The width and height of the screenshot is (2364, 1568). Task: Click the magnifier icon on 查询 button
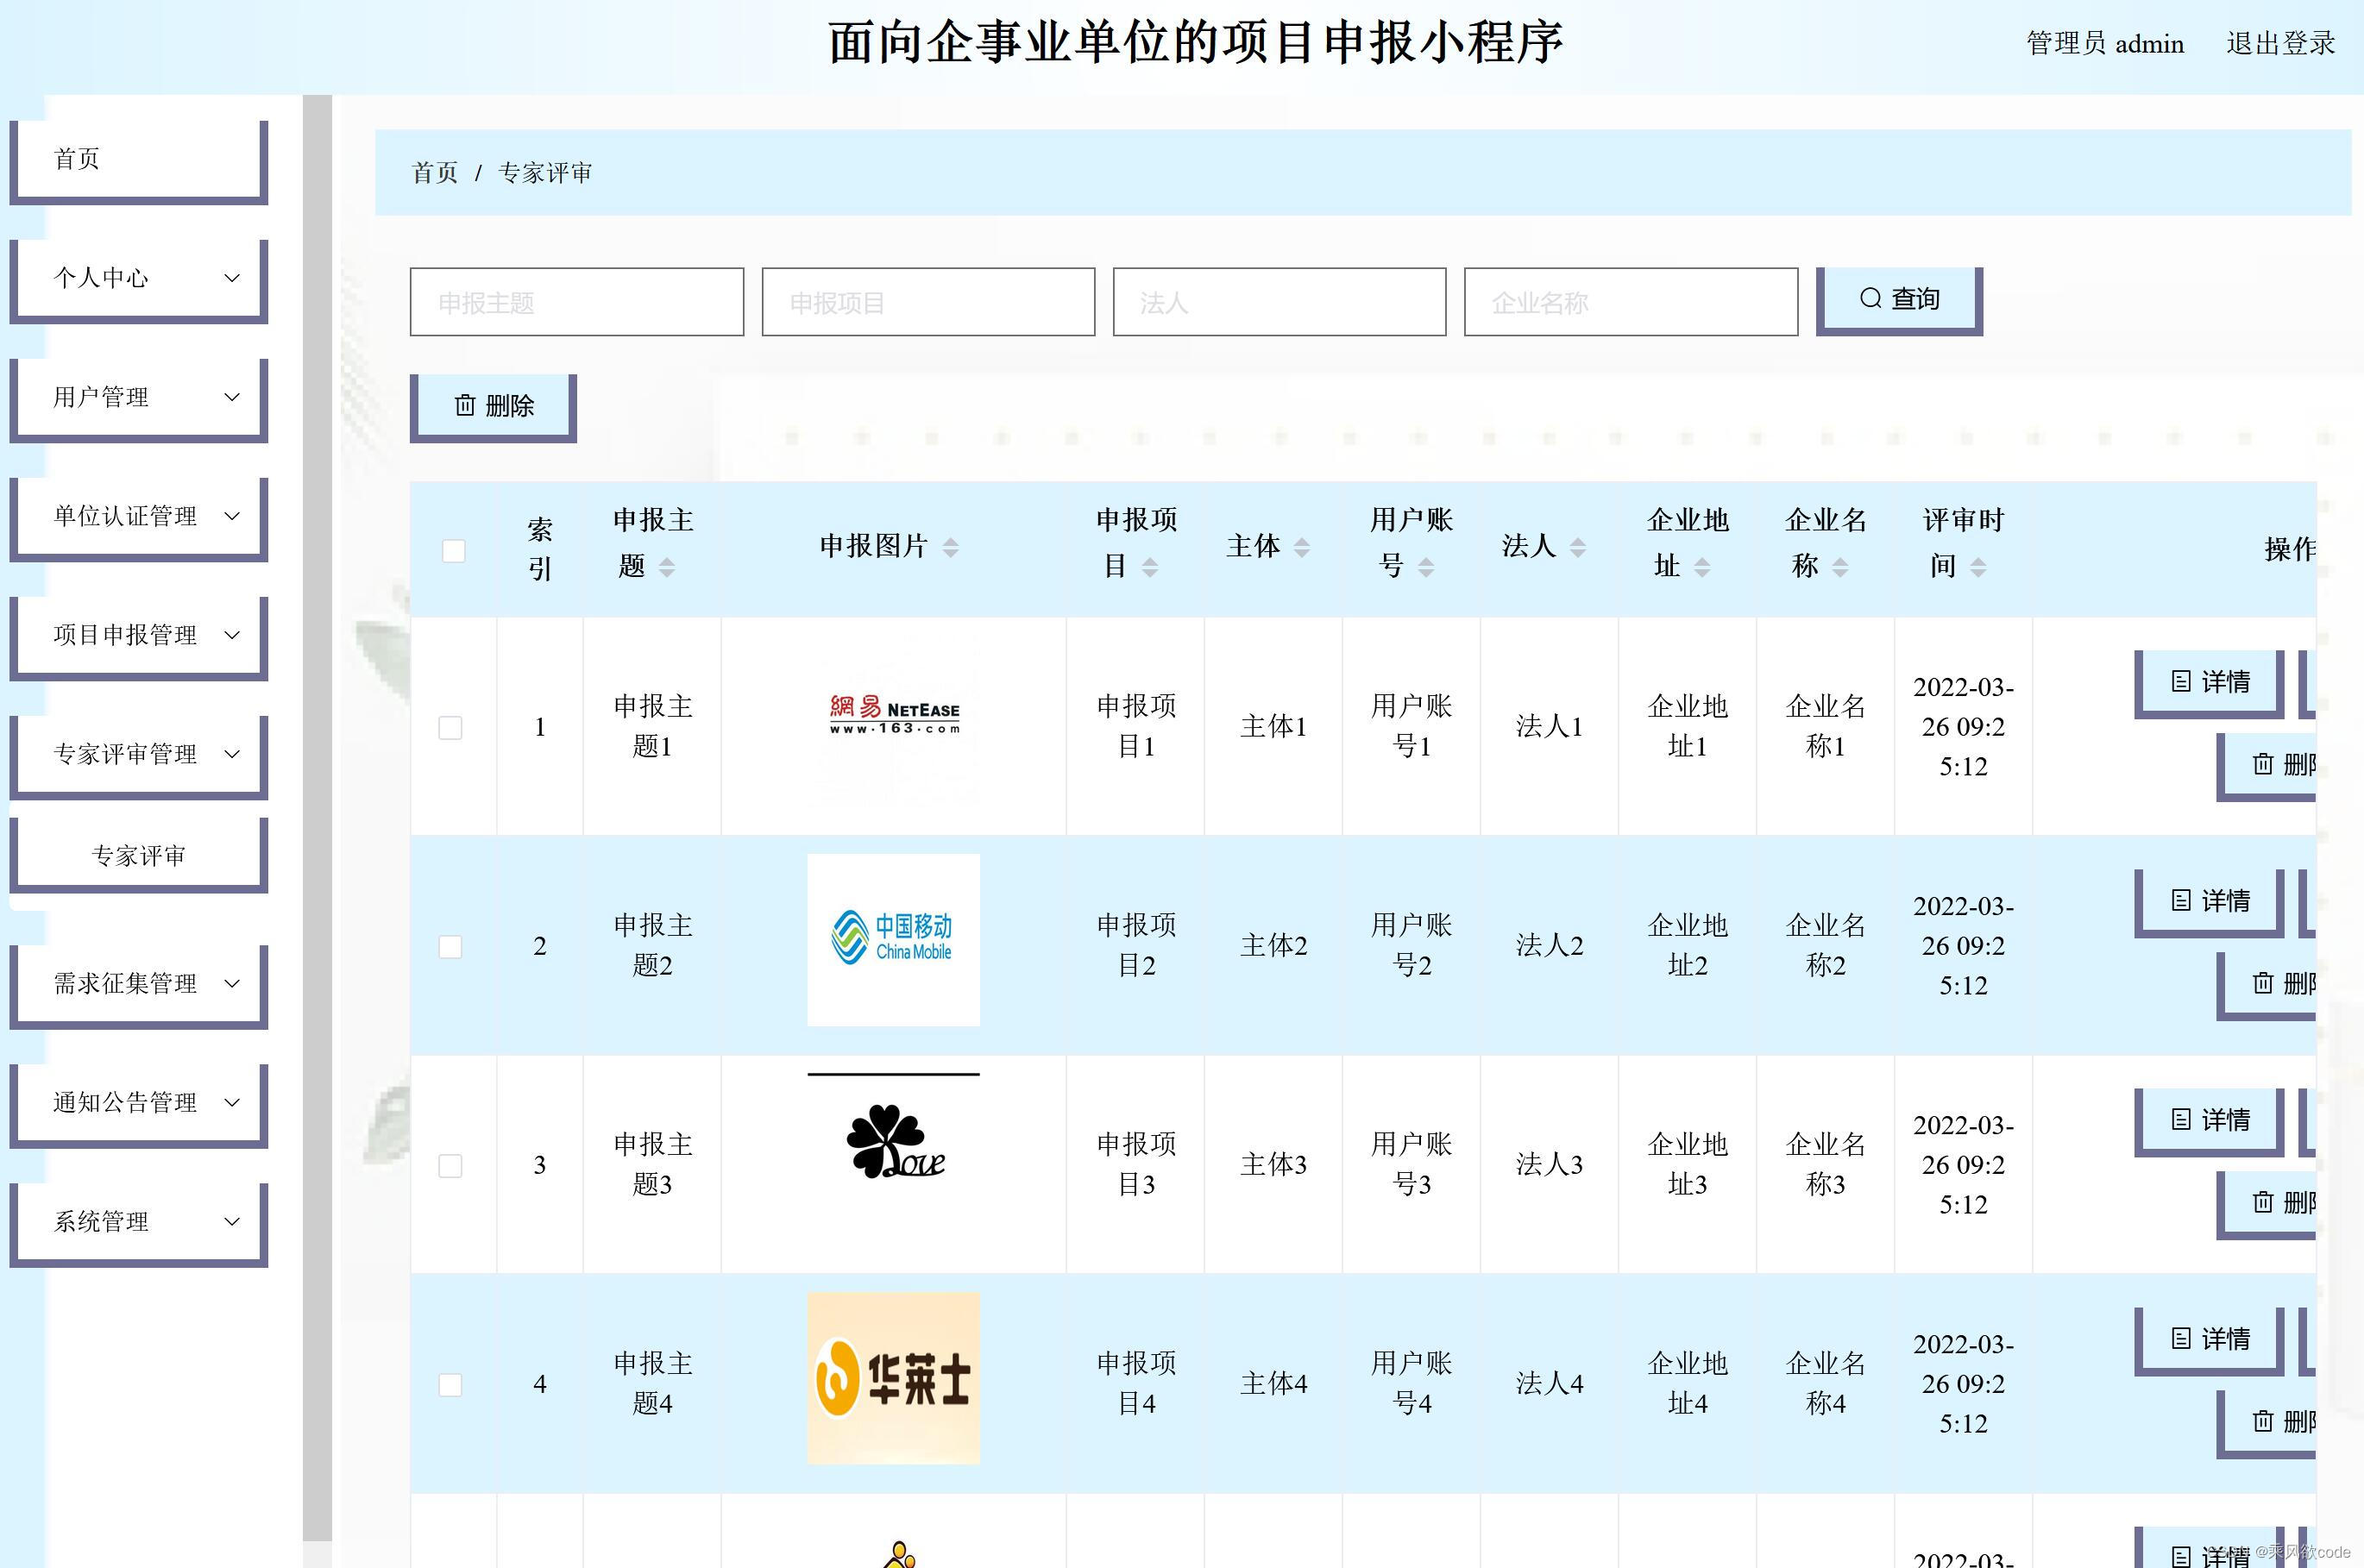click(1870, 299)
